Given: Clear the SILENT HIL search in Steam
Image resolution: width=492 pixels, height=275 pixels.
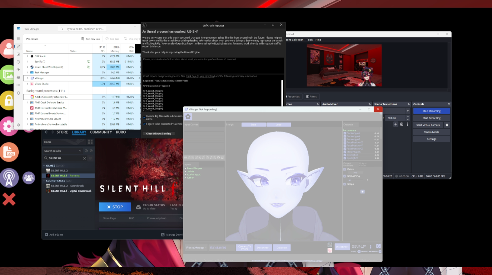Looking at the screenshot, I should click(x=84, y=158).
